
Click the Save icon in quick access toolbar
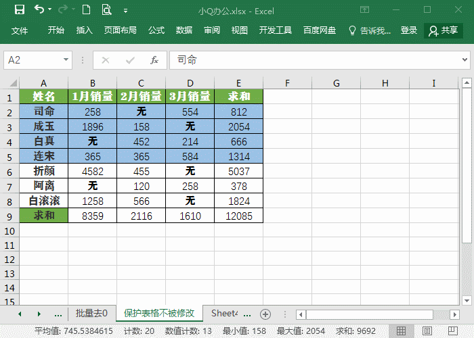tap(20, 9)
